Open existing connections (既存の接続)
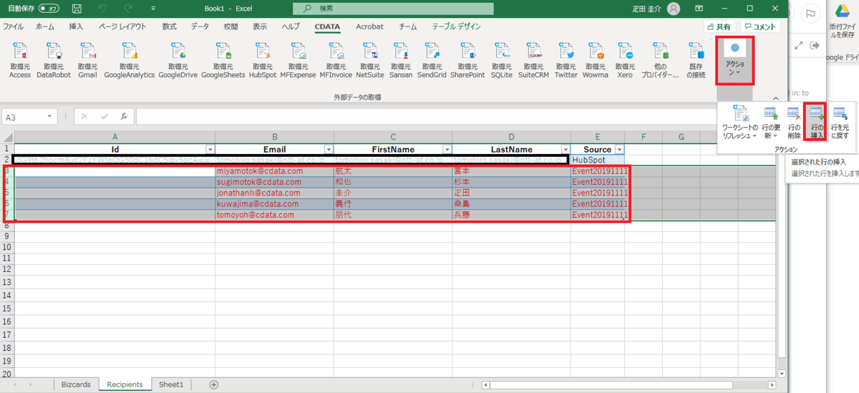Viewport: 859px width, 393px height. tap(696, 60)
